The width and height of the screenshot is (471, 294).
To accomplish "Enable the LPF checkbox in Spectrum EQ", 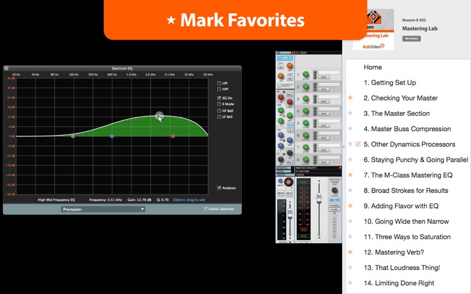I will 219,83.
